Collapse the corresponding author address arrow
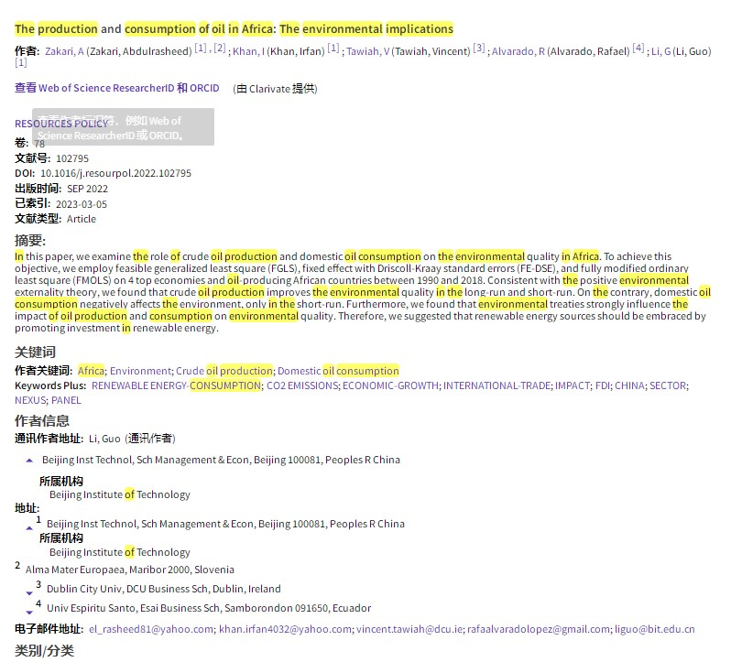Image resolution: width=731 pixels, height=662 pixels. 29,461
